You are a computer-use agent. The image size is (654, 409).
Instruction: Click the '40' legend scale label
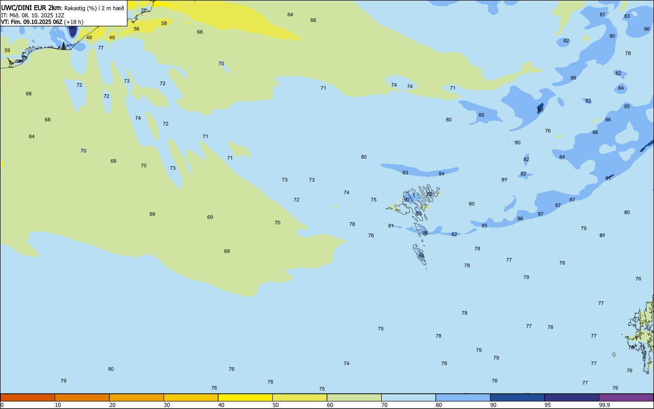point(221,405)
